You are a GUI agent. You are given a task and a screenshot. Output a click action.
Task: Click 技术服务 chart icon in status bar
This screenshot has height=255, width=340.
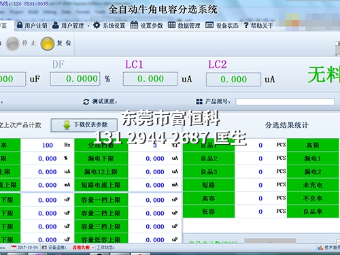click(320, 248)
